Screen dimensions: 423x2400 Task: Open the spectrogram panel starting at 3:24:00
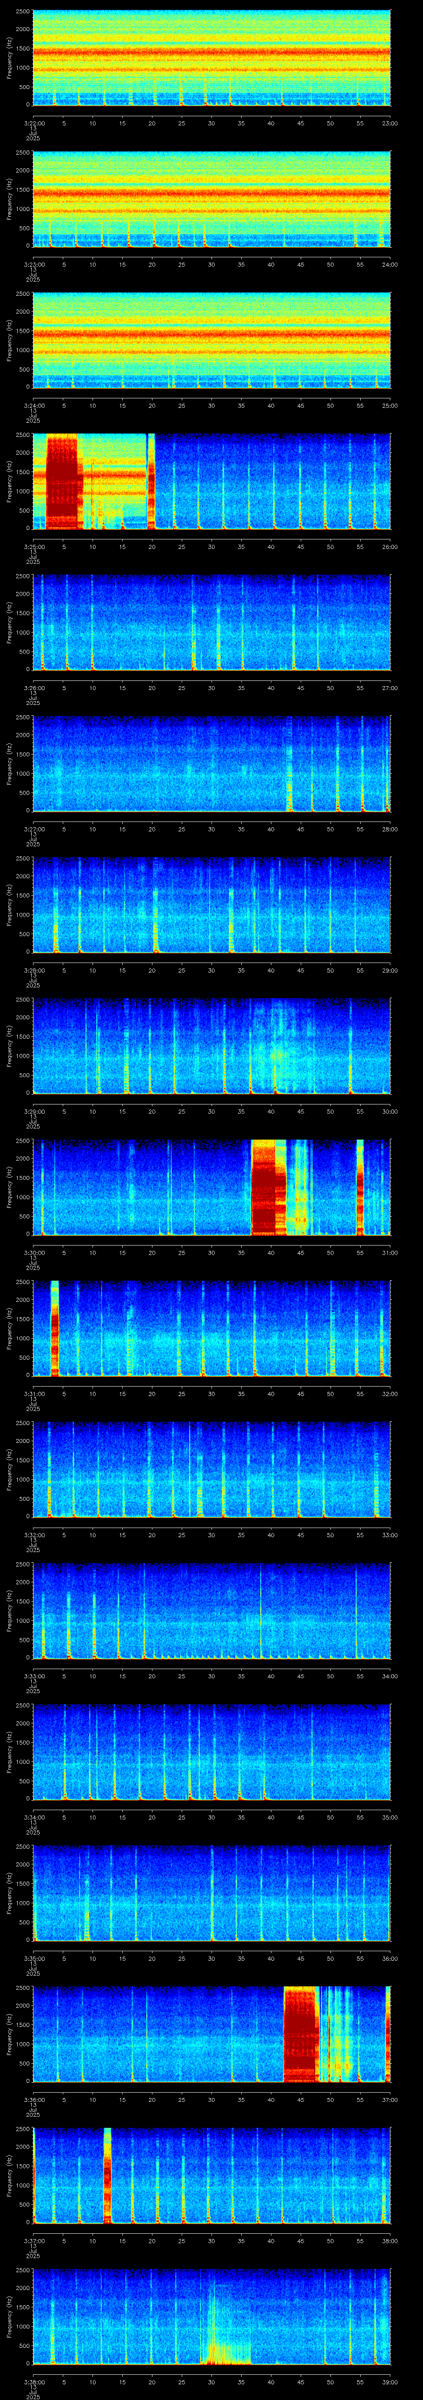pyautogui.click(x=212, y=340)
